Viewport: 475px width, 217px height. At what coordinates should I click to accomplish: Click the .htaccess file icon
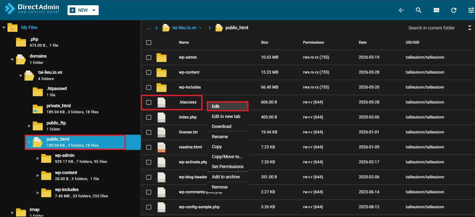(x=161, y=103)
